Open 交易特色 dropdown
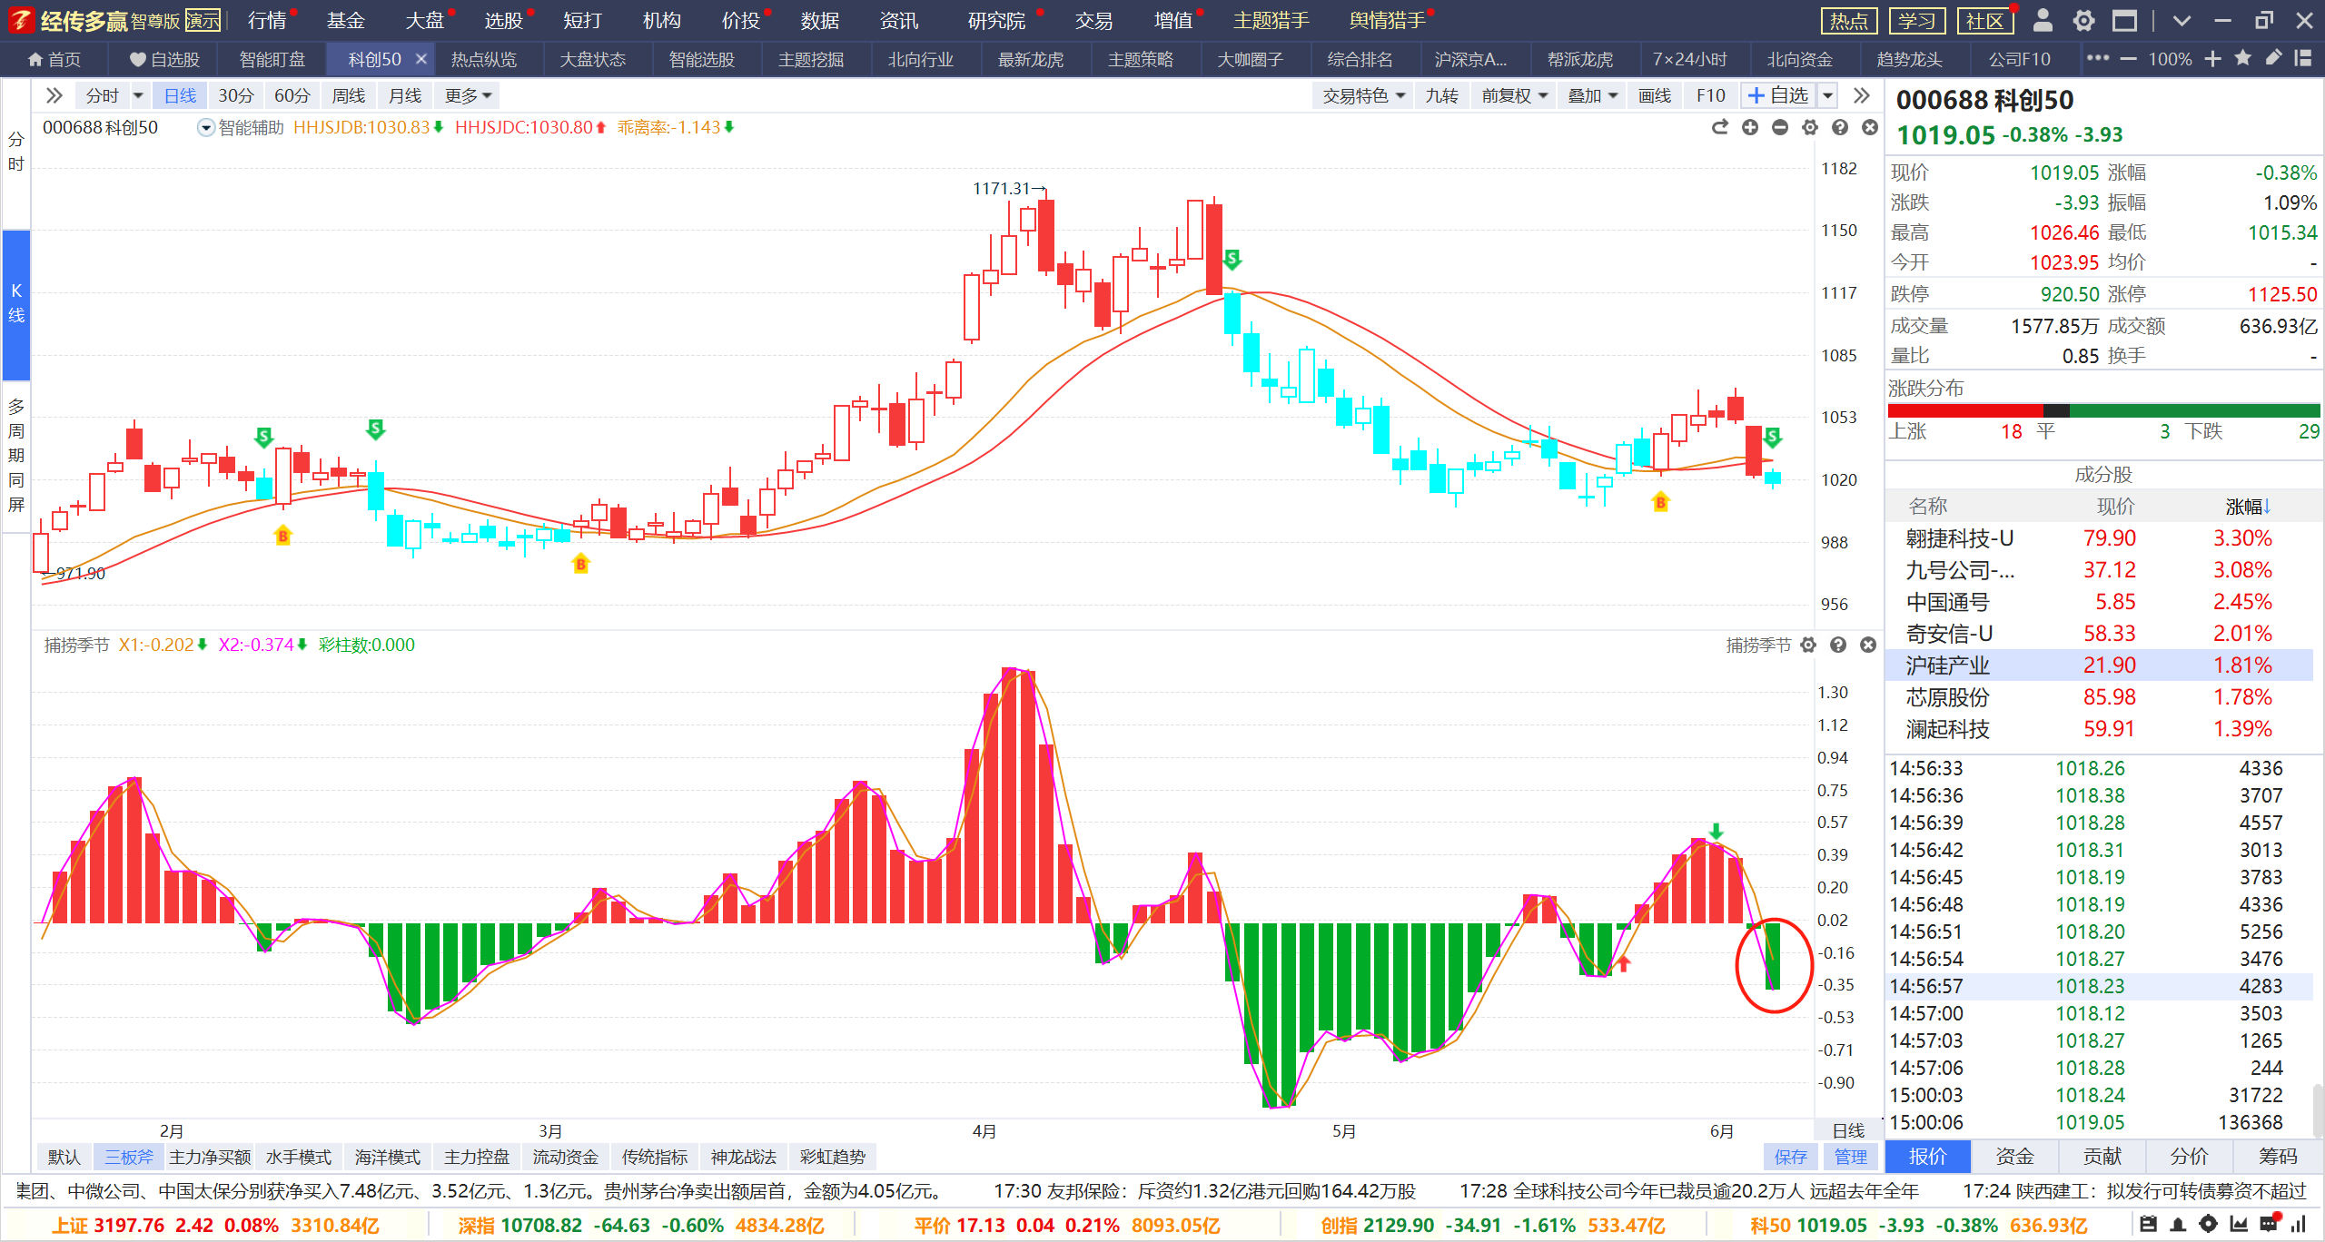Screen dimensions: 2325x1242 tap(1363, 95)
